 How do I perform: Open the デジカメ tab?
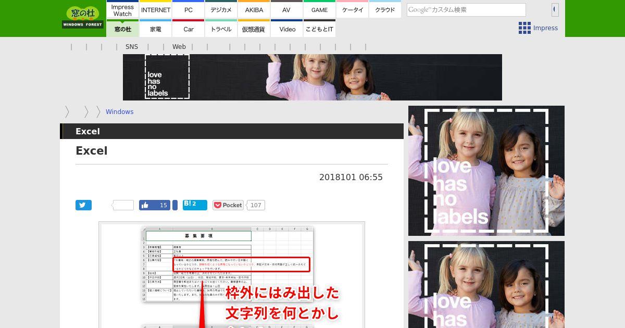click(221, 10)
